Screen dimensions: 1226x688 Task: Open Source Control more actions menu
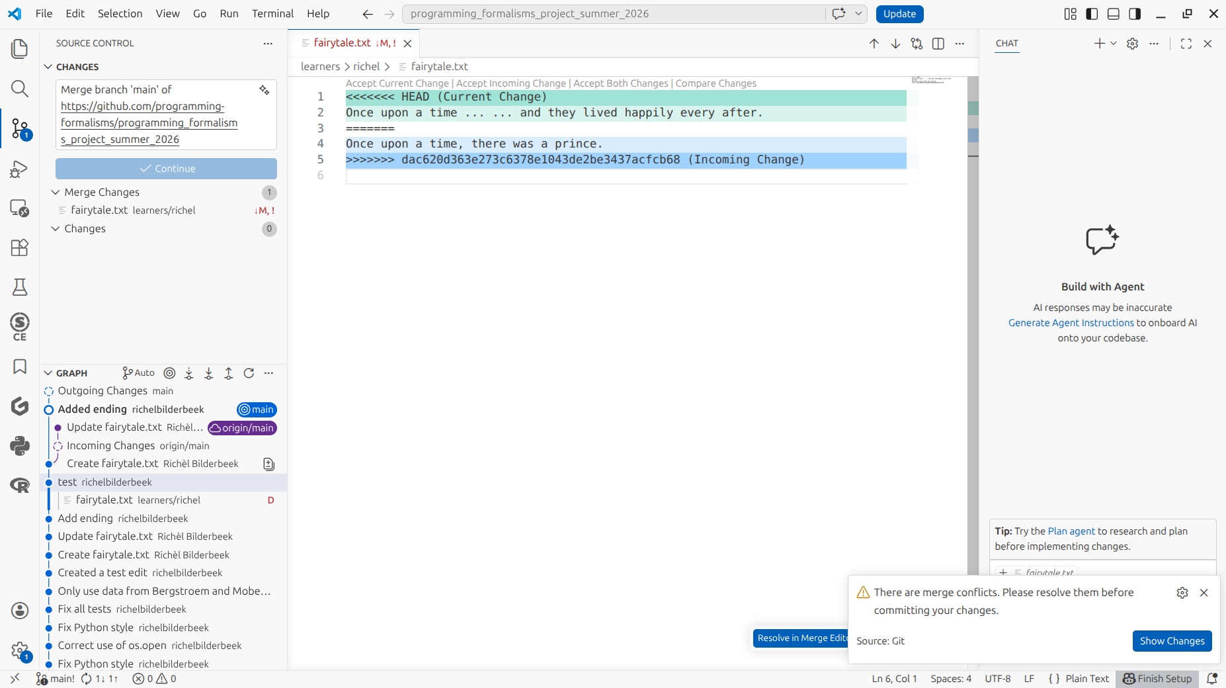coord(268,44)
